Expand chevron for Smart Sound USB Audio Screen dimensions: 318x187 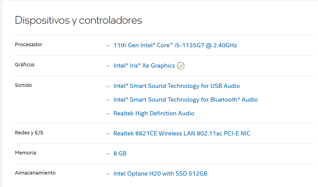[108, 86]
